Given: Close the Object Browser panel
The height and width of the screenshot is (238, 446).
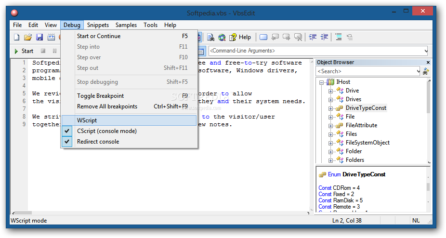Looking at the screenshot, I should coord(428,62).
